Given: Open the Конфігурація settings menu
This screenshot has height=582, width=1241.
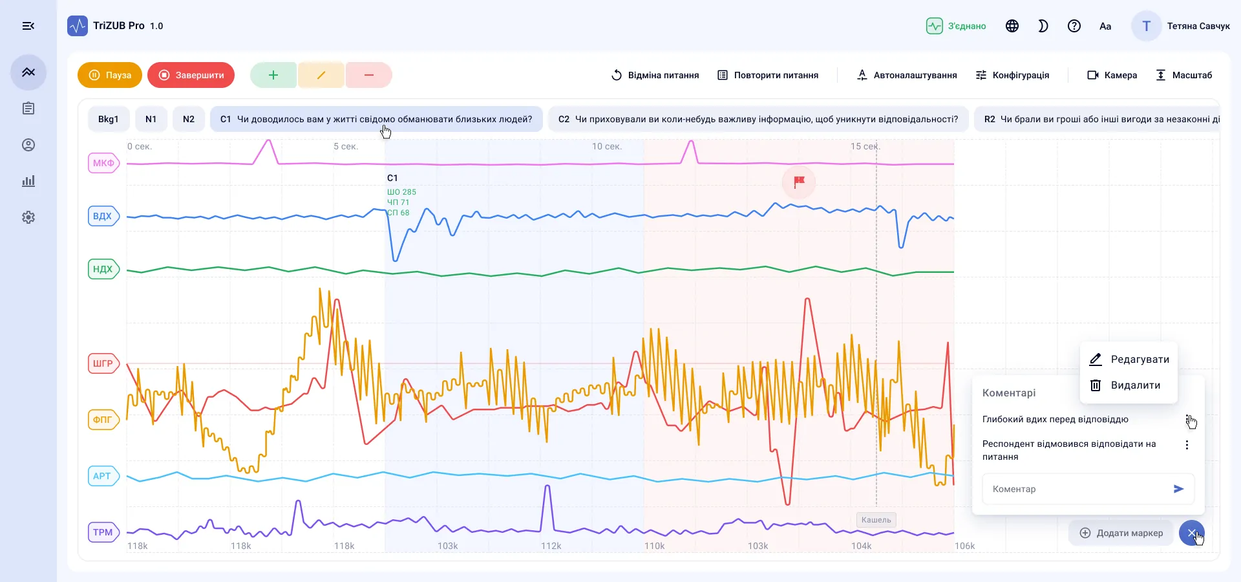Looking at the screenshot, I should tap(1012, 75).
